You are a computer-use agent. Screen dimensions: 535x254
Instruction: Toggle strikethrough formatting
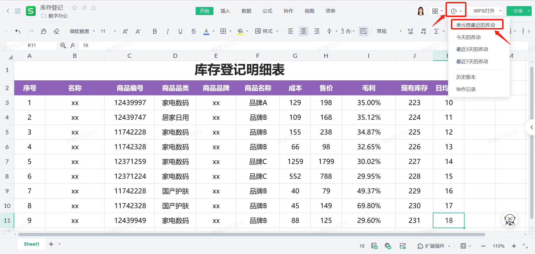[193, 31]
